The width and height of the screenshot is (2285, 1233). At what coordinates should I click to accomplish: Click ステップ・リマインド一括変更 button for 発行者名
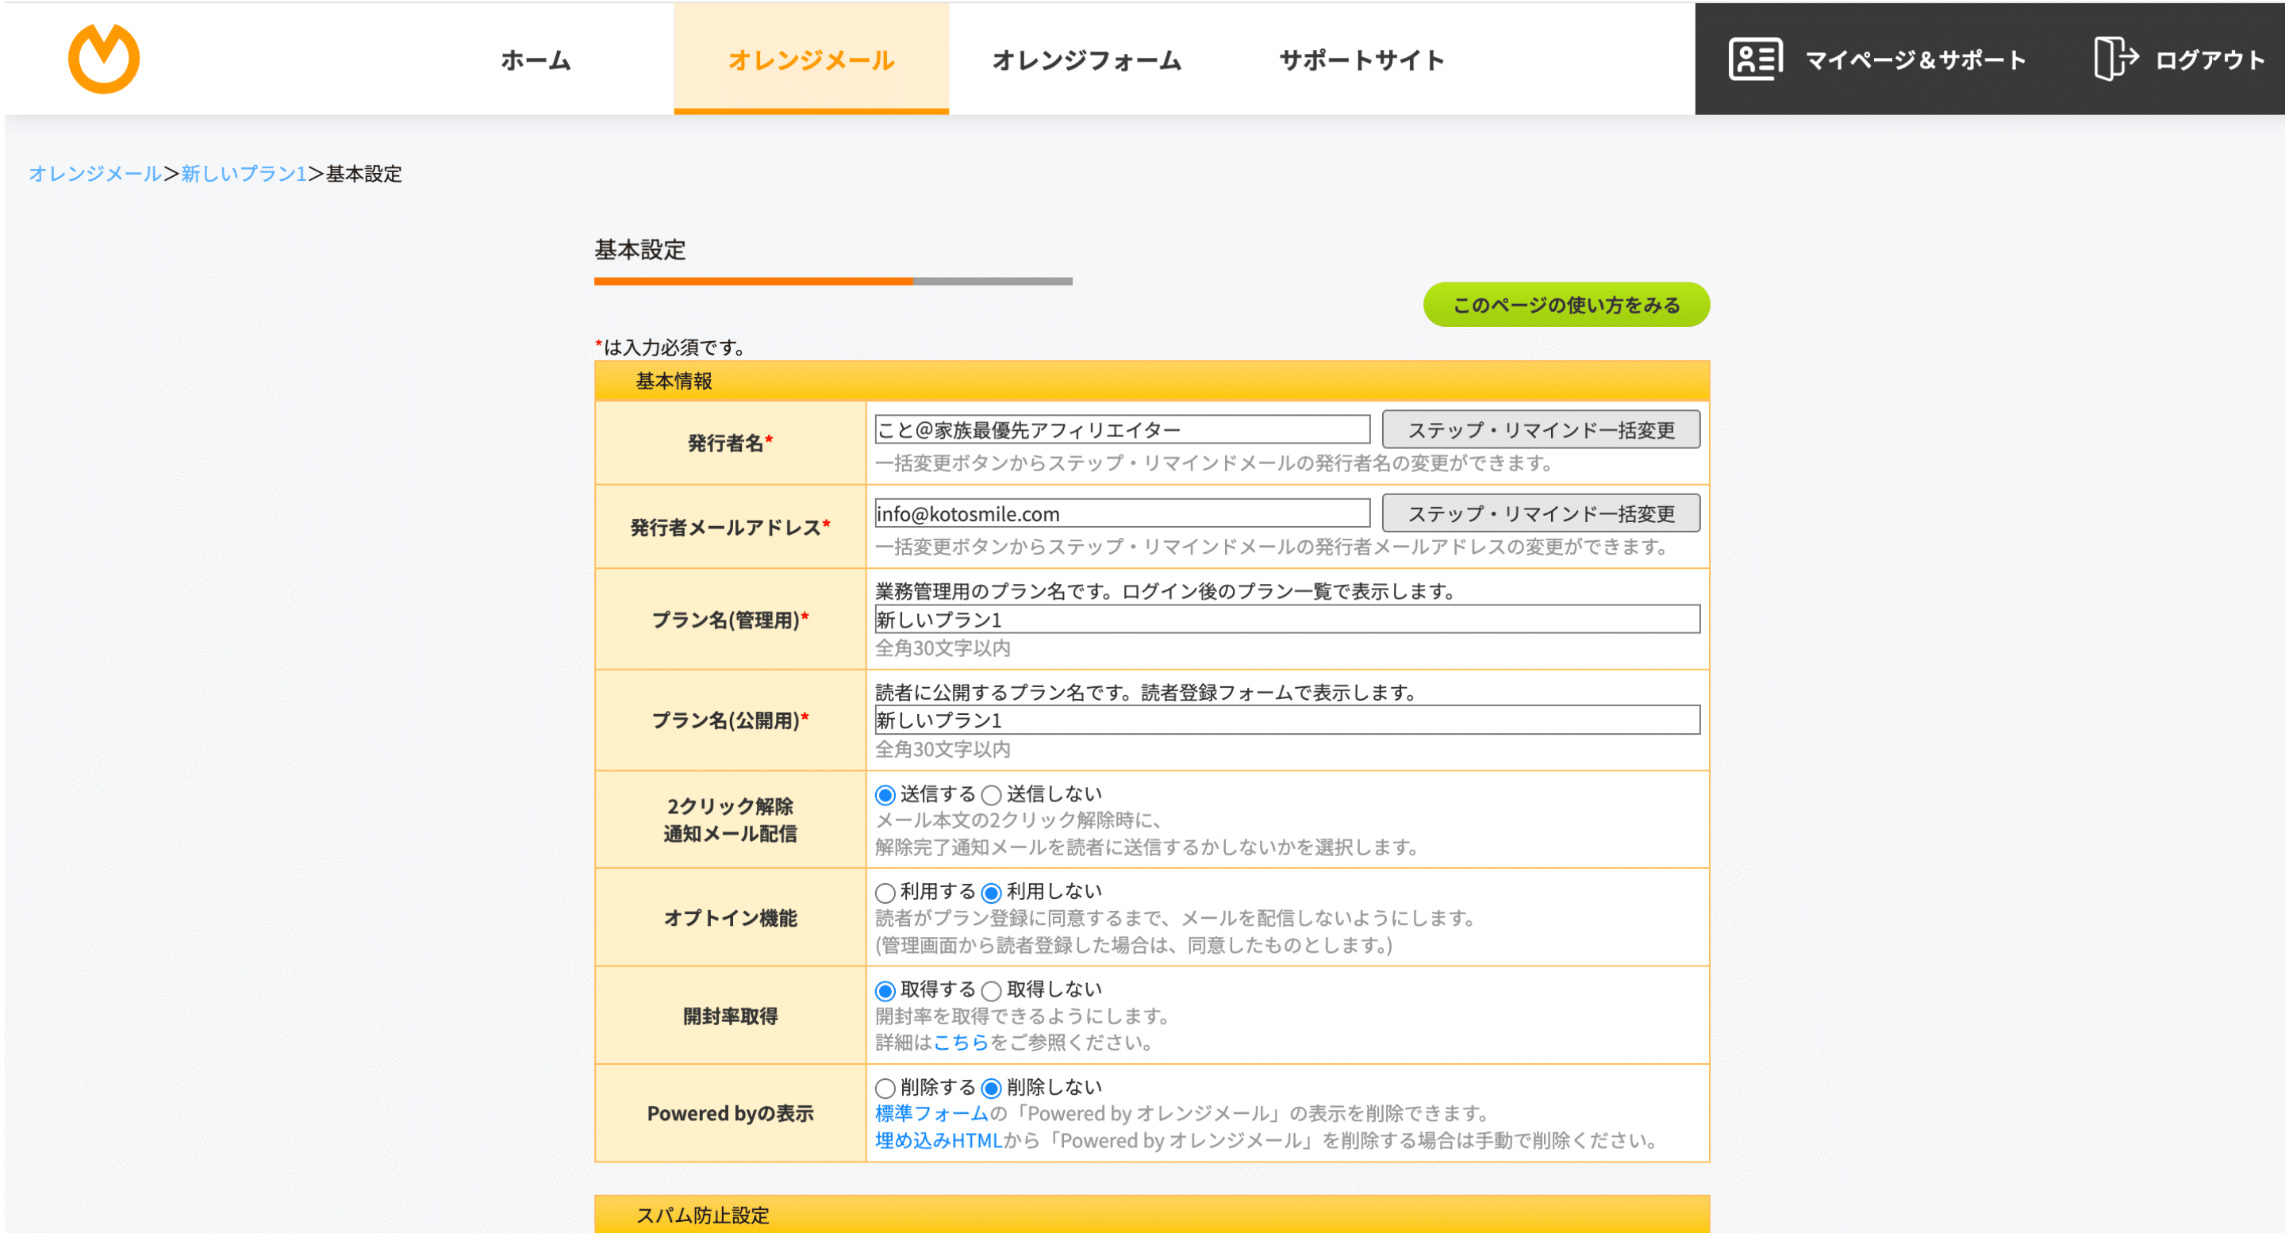pyautogui.click(x=1541, y=429)
